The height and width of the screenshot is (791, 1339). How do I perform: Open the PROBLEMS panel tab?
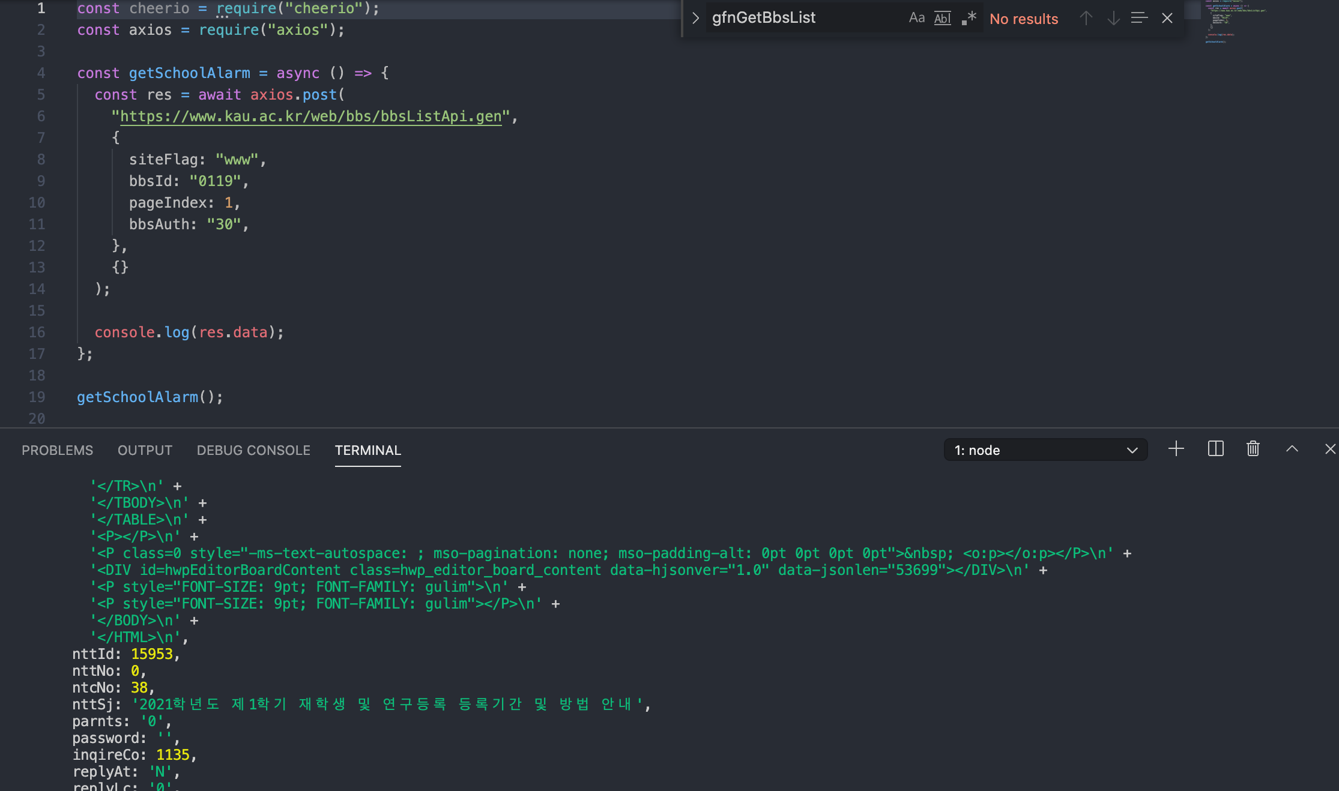(x=57, y=450)
